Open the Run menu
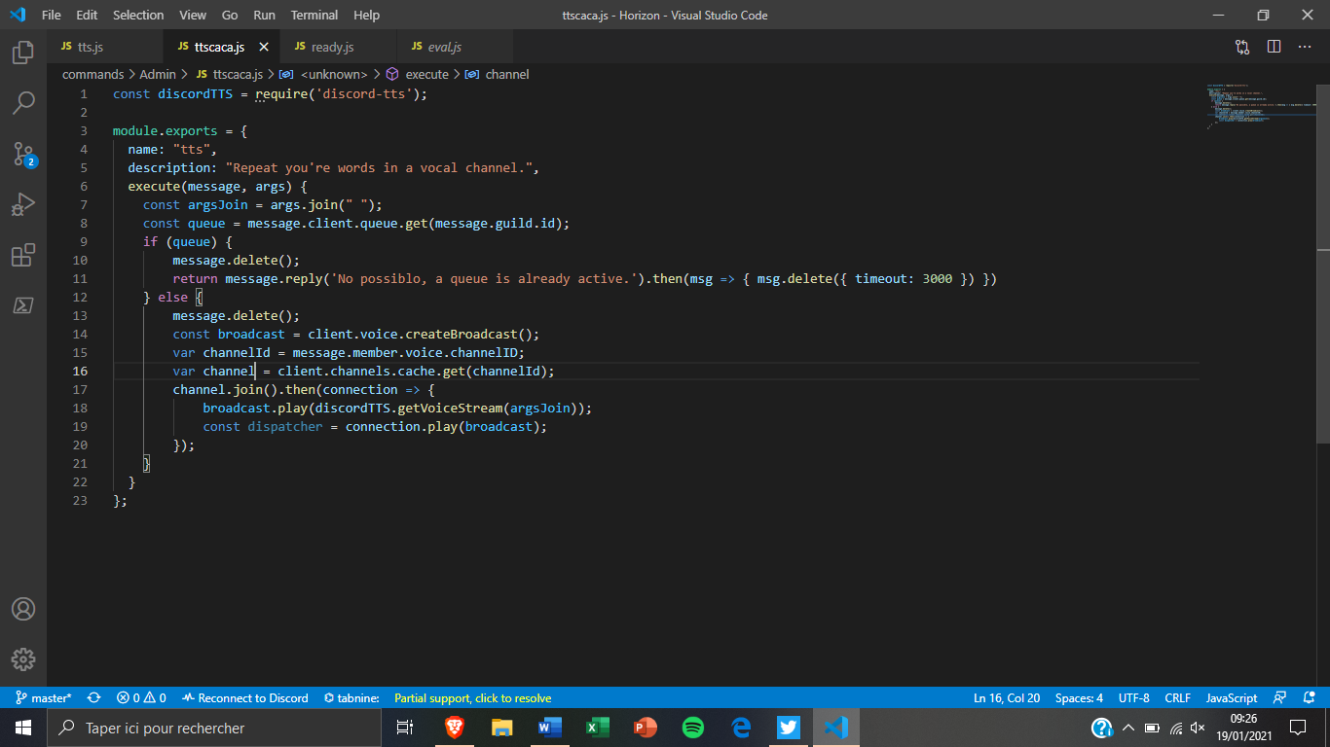Image resolution: width=1330 pixels, height=747 pixels. coord(264,16)
